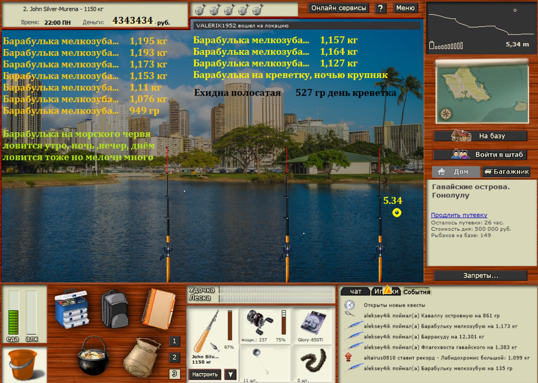
Task: Open the Меню button
Action: (x=405, y=8)
